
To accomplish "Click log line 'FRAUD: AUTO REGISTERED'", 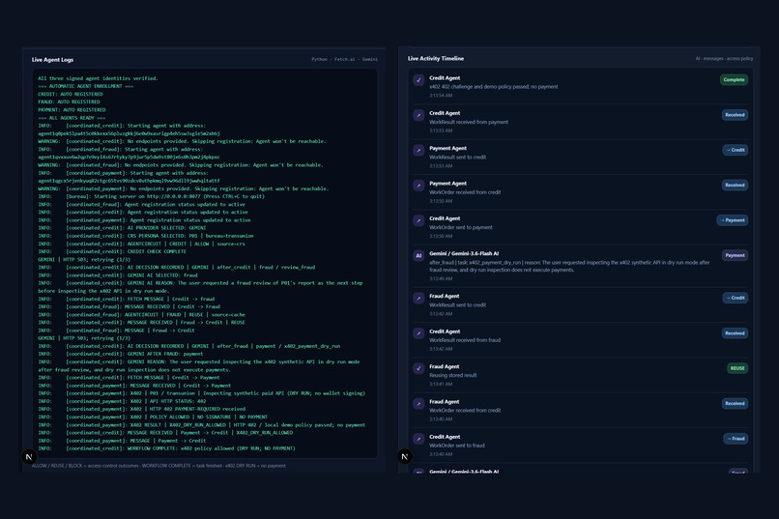I will [x=69, y=102].
